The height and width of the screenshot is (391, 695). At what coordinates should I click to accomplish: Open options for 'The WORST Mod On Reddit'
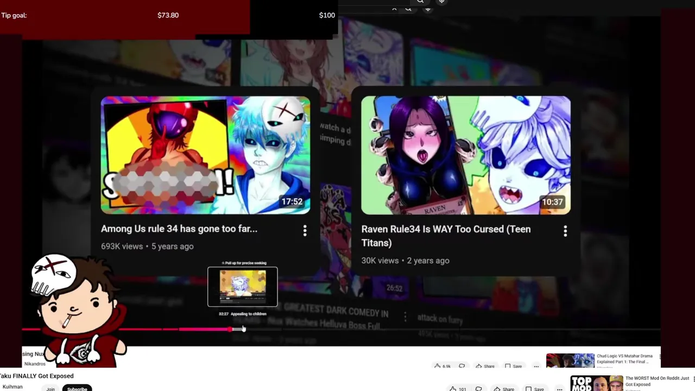pos(694,379)
